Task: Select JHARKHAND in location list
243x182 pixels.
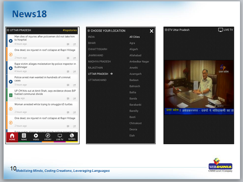Action: click(x=96, y=56)
